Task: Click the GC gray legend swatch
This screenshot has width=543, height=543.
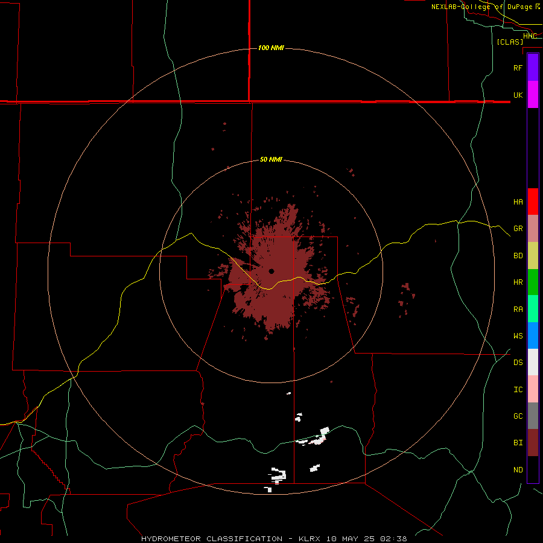Action: click(533, 416)
